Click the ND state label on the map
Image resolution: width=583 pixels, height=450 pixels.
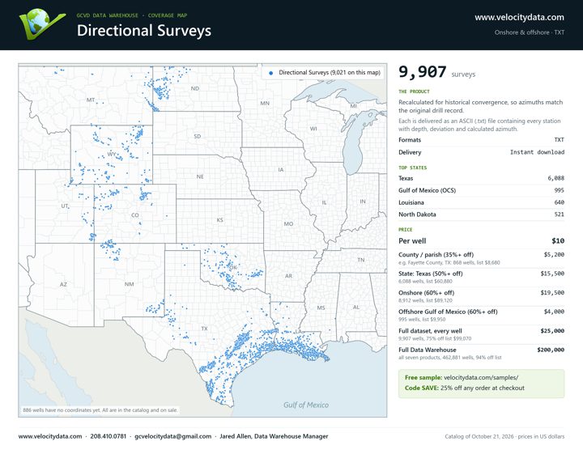195,88
